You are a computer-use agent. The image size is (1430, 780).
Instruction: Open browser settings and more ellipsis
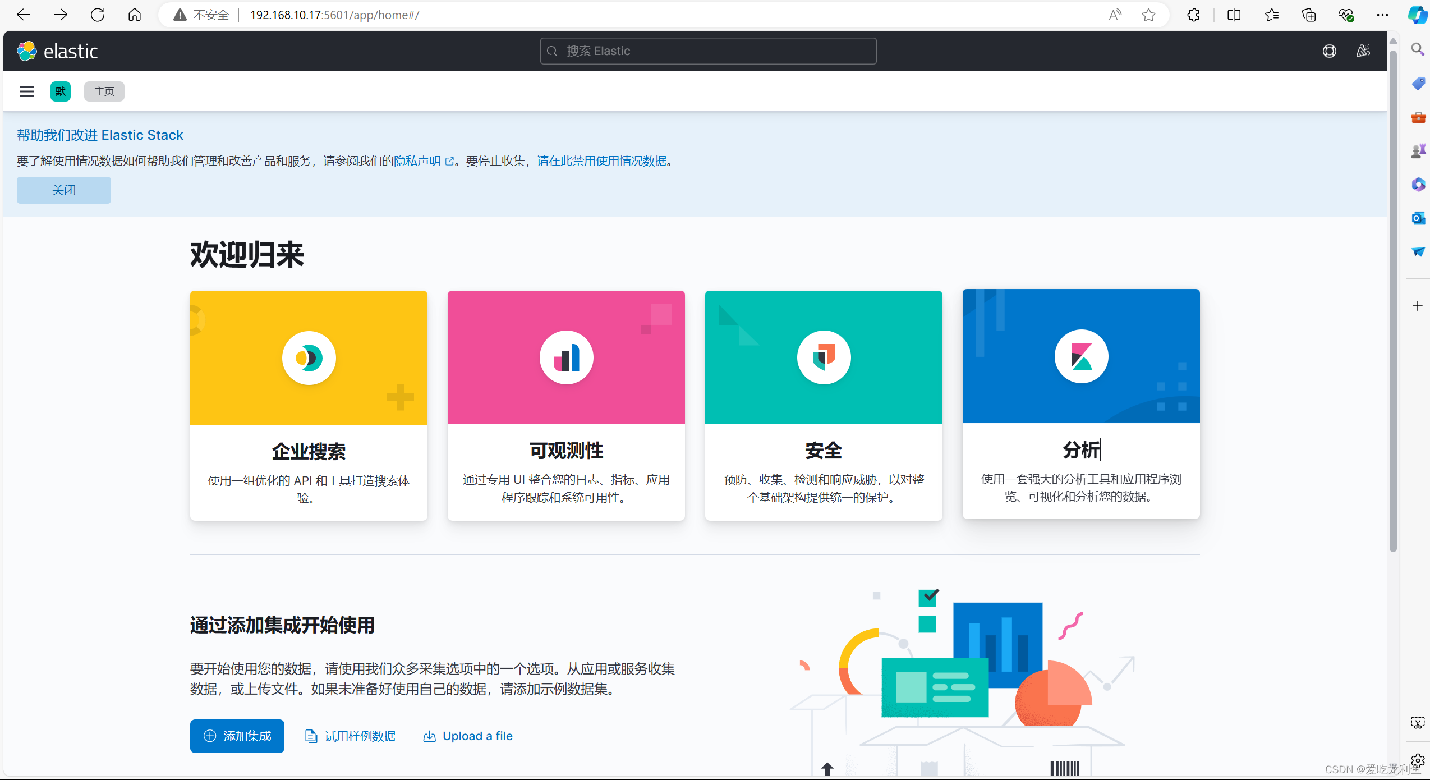(x=1382, y=15)
